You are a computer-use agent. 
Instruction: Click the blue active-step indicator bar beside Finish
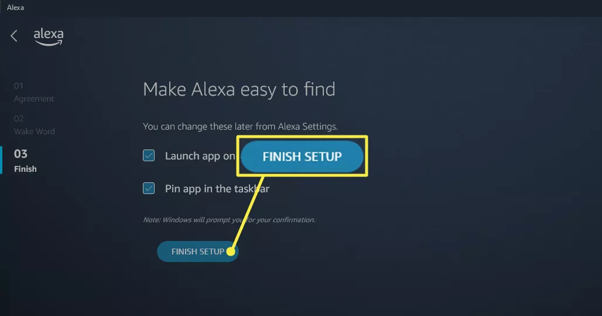pyautogui.click(x=1, y=160)
